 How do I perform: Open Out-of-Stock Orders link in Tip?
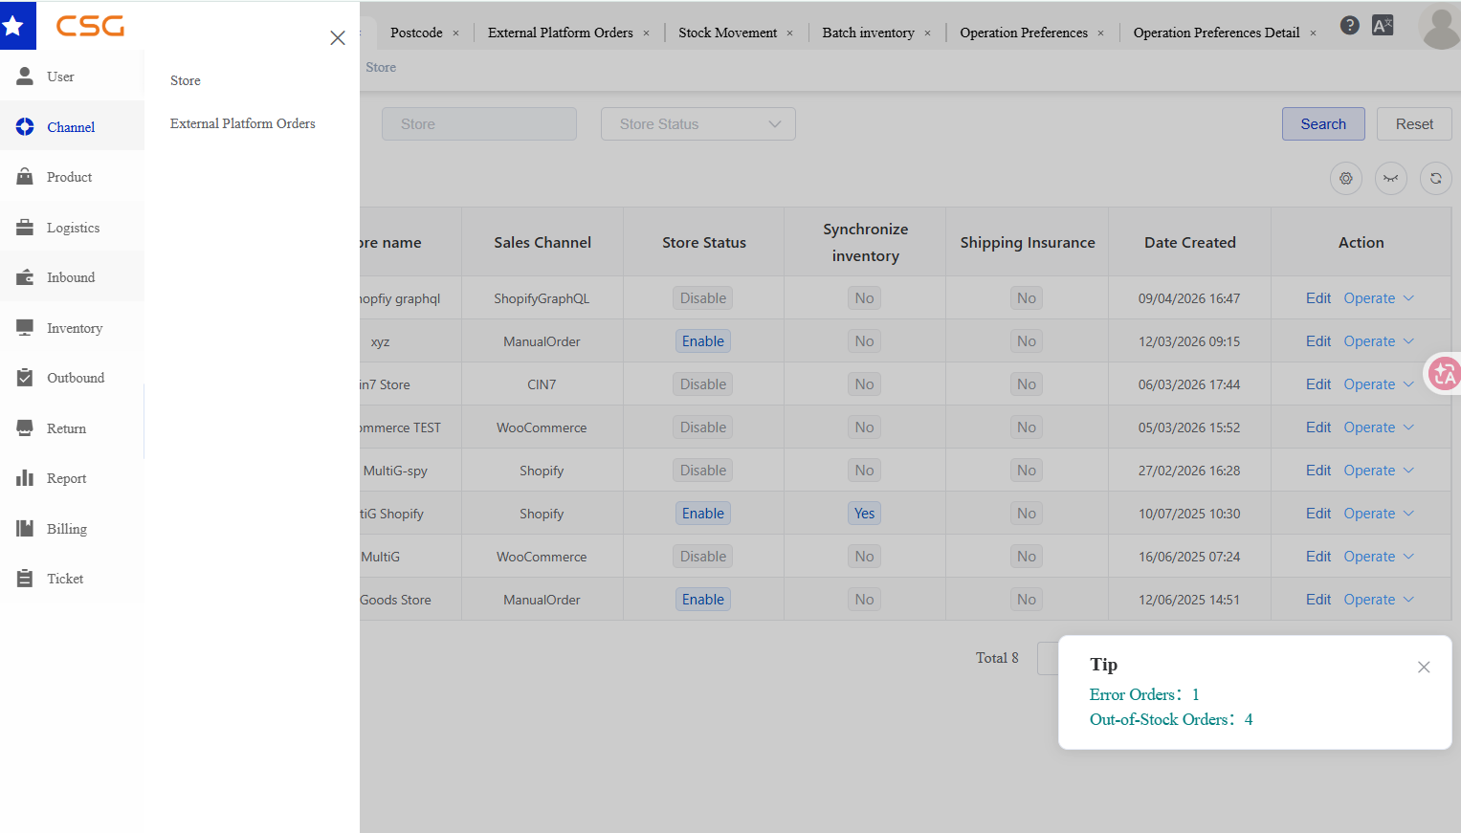[1171, 719]
